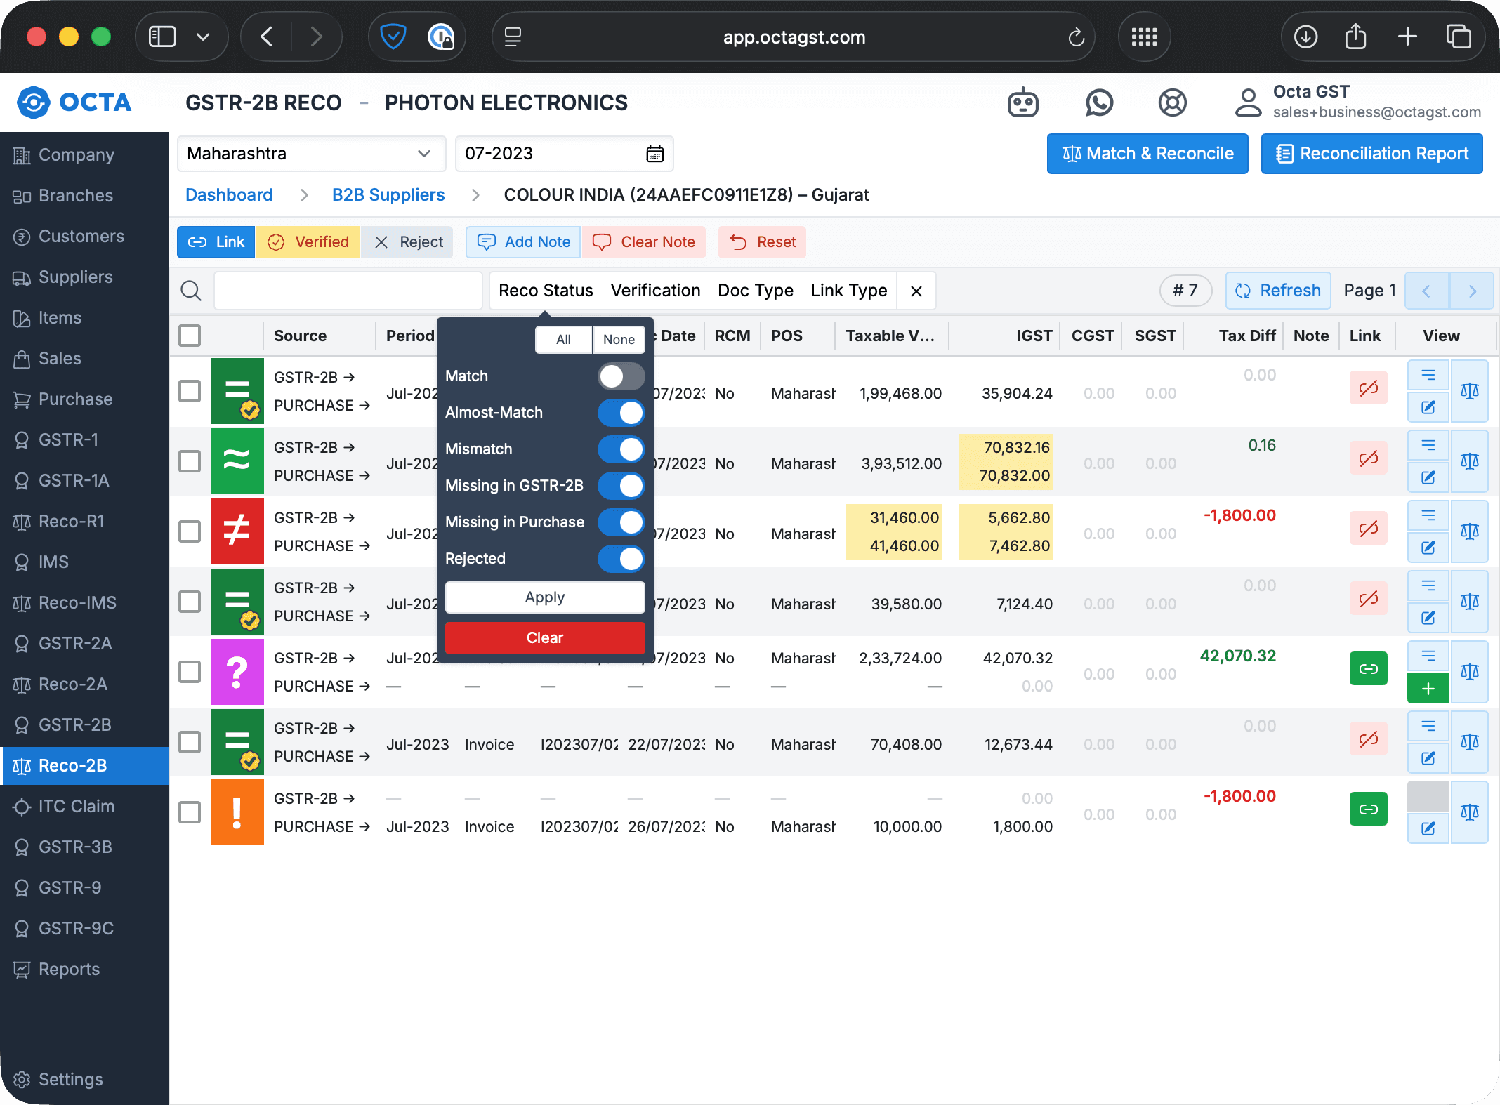Click the Apply button in filter popup
The image size is (1500, 1105).
coord(544,597)
